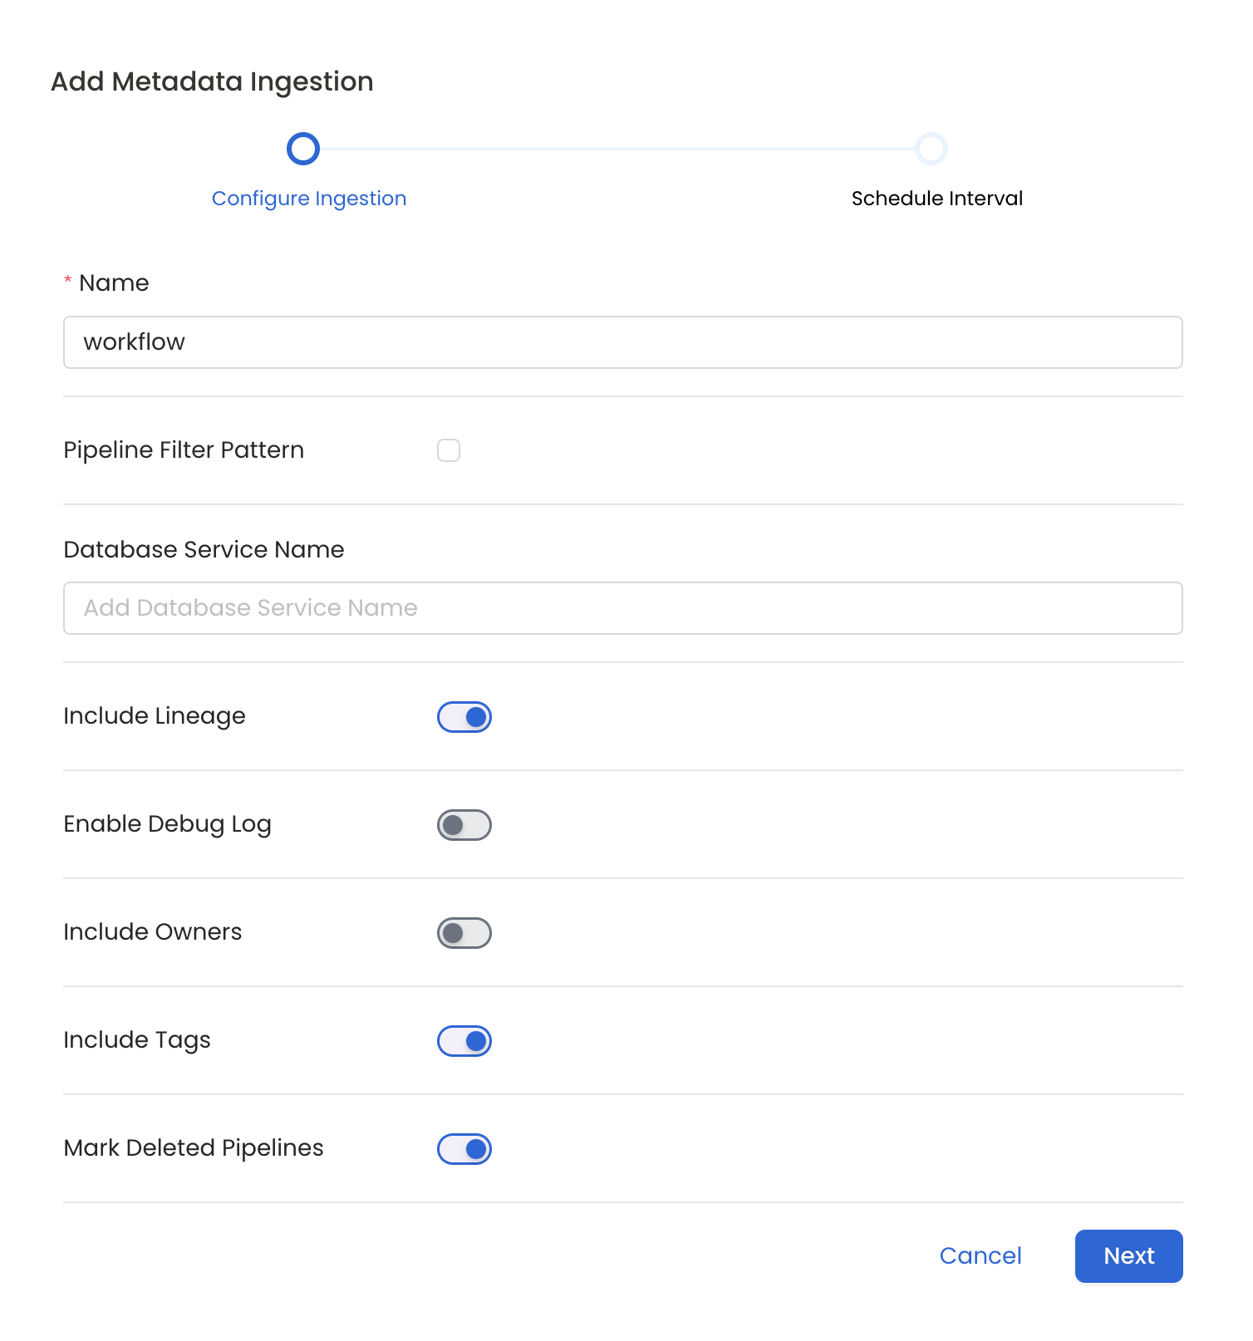Click the Next button
This screenshot has height=1341, width=1253.
[1128, 1256]
